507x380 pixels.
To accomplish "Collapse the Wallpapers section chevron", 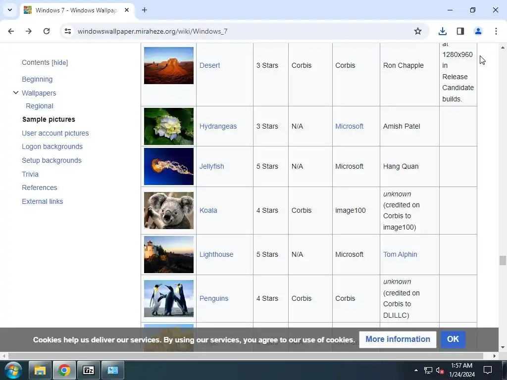I will click(15, 93).
